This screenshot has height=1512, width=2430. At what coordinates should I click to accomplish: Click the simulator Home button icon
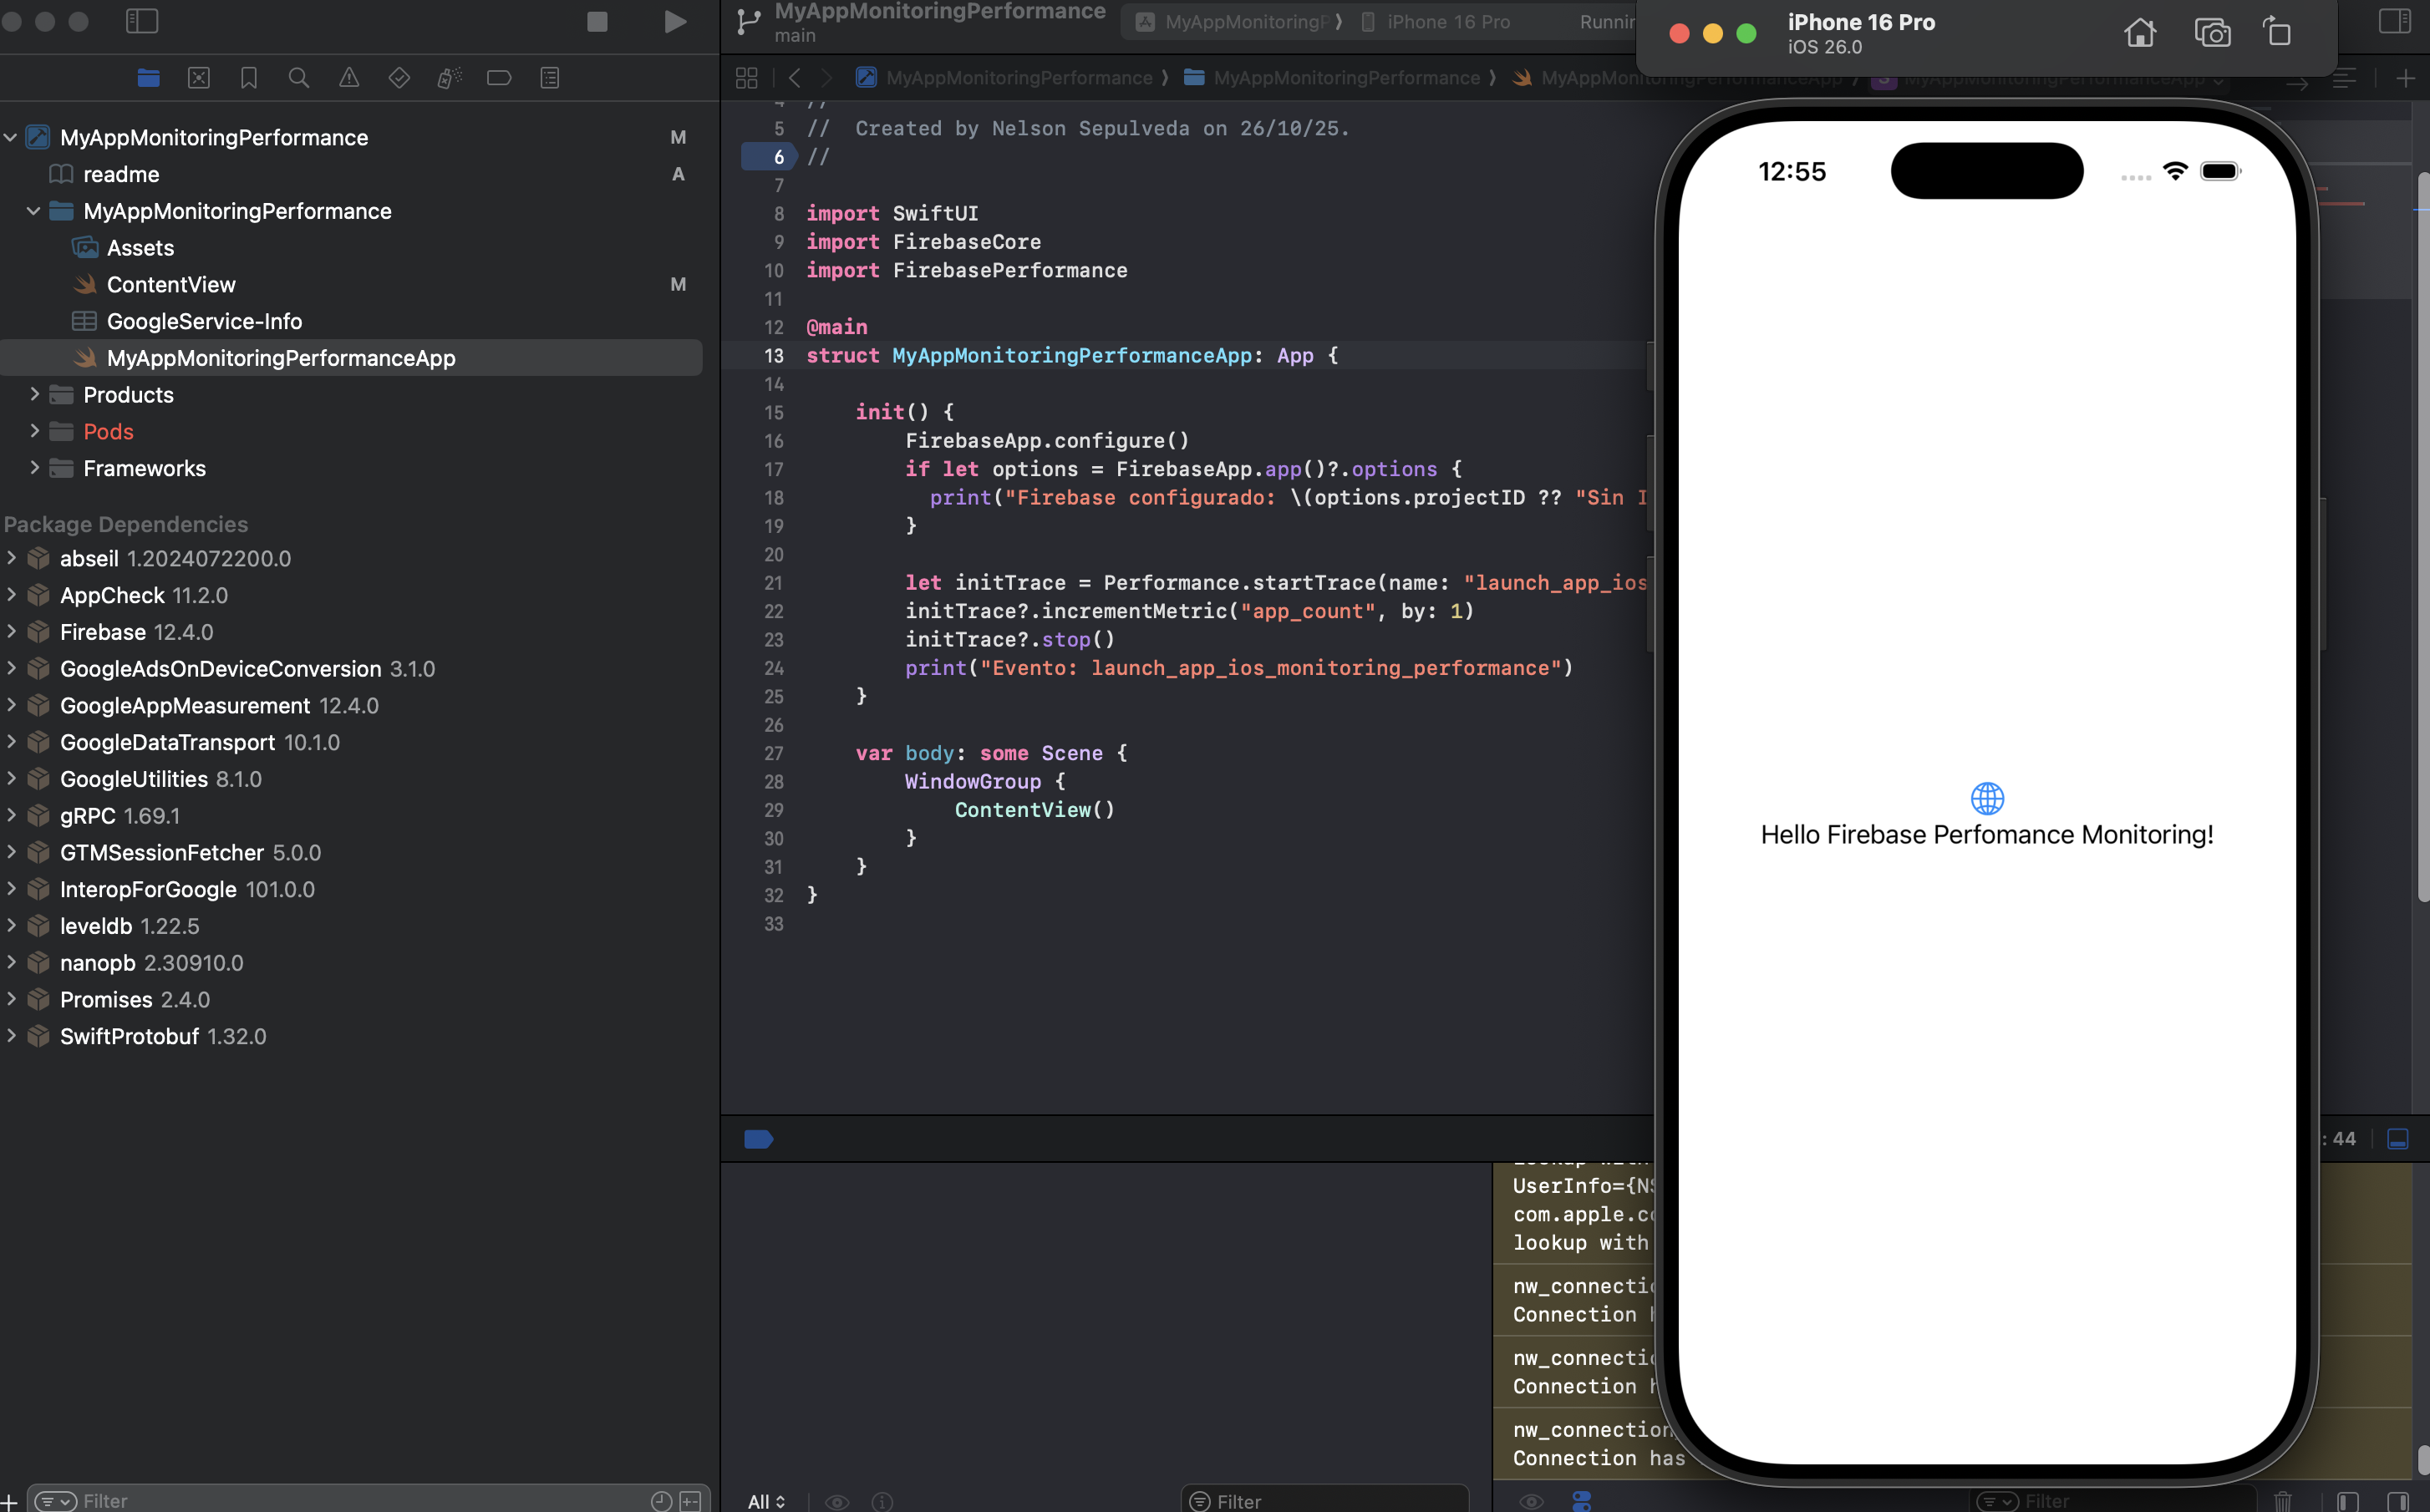pos(2139,34)
